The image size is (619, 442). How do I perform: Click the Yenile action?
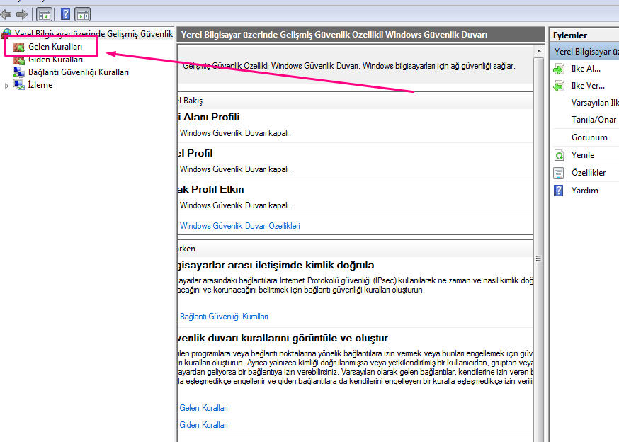[583, 155]
